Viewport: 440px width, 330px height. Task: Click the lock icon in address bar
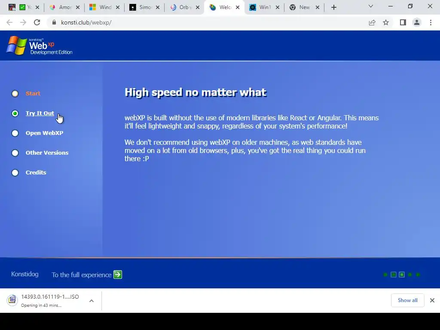[54, 22]
